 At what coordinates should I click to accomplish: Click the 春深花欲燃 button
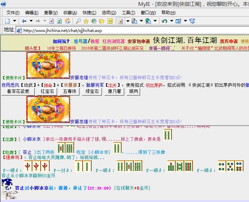coord(18,92)
